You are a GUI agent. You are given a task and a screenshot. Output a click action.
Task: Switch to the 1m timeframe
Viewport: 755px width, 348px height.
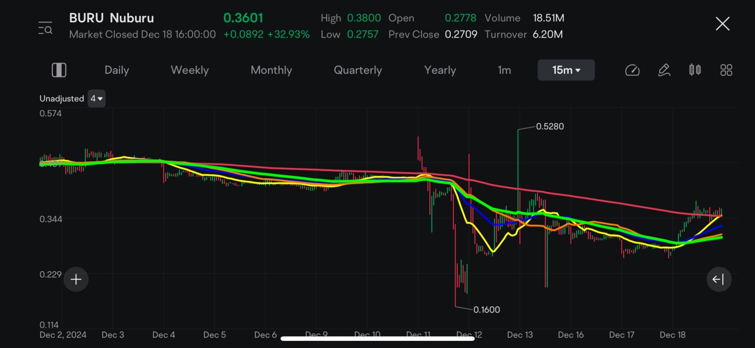(x=504, y=70)
